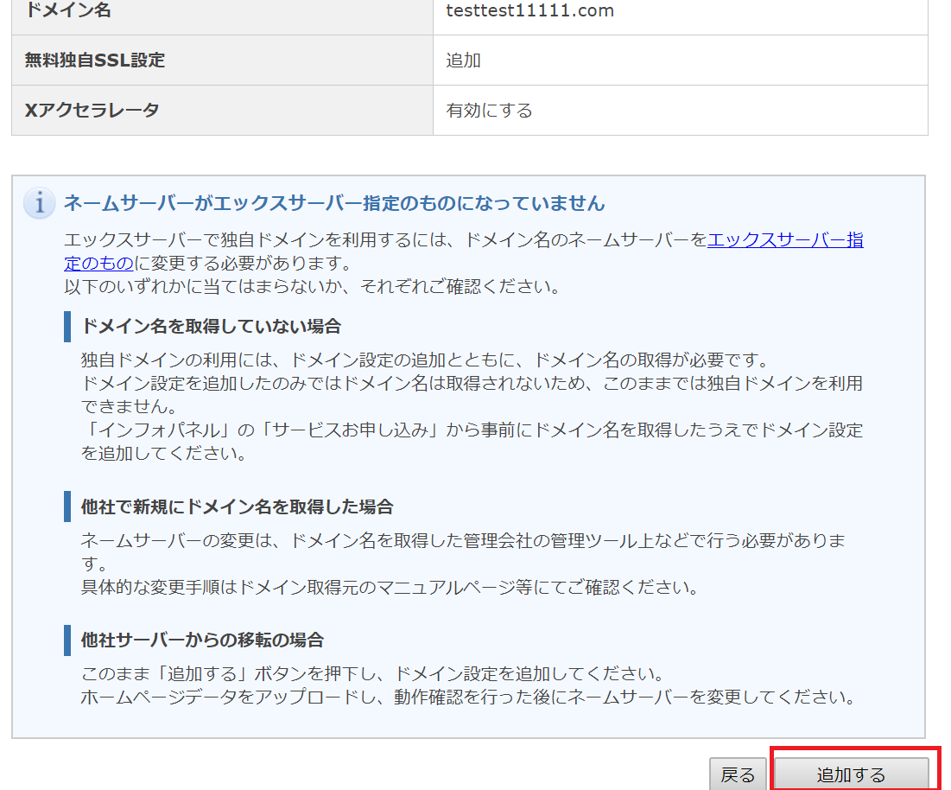Click the 戻る button to go back

[738, 774]
